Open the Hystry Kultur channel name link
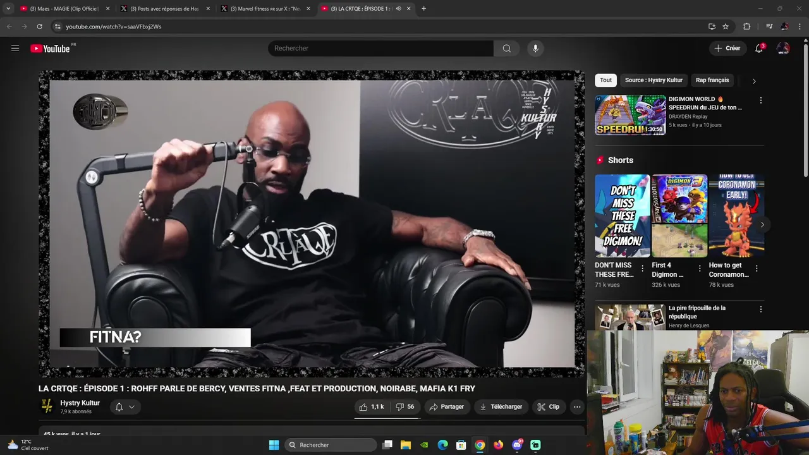Viewport: 809px width, 455px height. [x=80, y=403]
